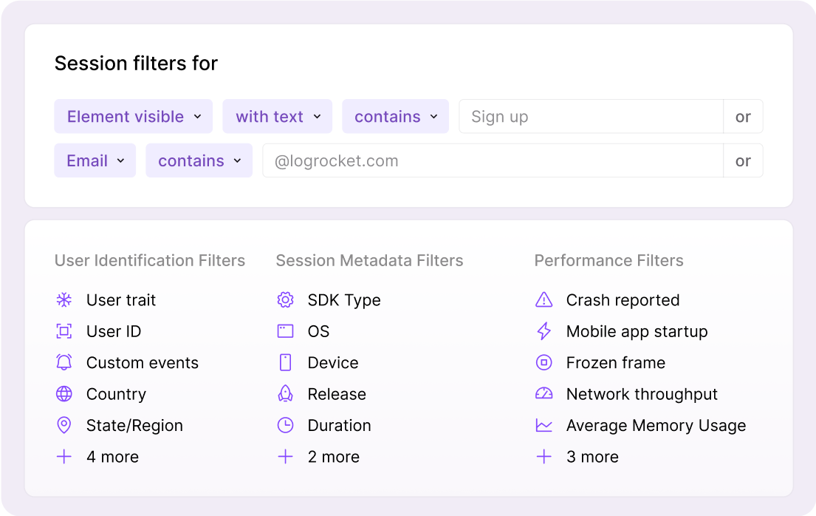Click the warning triangle icon for Crash reported
The width and height of the screenshot is (816, 516).
544,300
